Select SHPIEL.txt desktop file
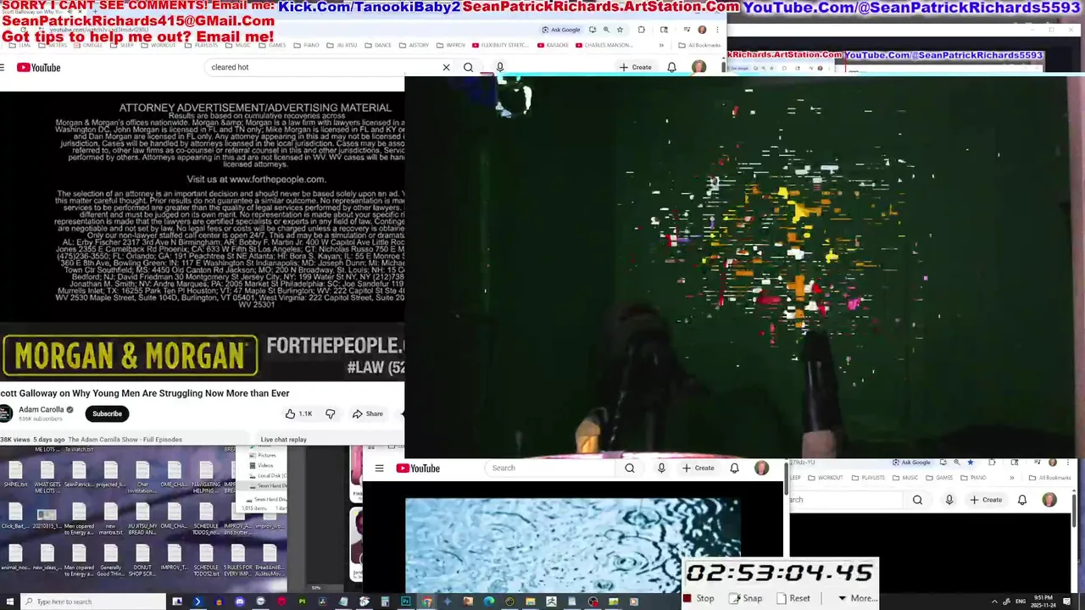 tap(15, 473)
